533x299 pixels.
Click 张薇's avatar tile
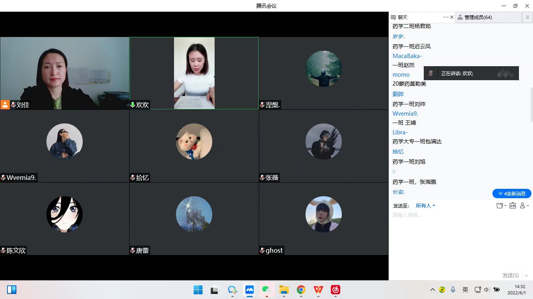323,141
